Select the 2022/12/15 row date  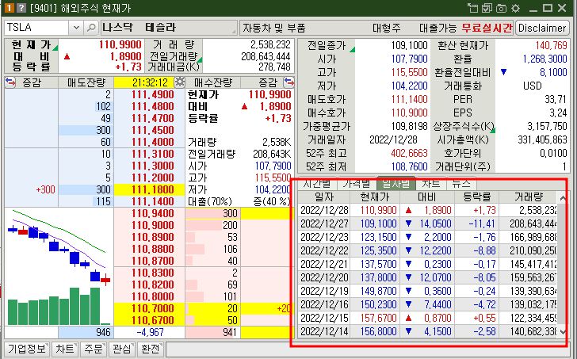point(324,318)
